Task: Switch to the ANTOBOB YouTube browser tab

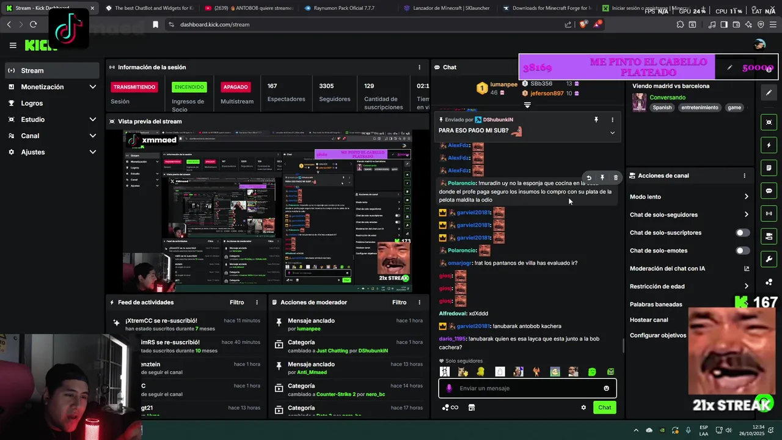Action: click(249, 9)
